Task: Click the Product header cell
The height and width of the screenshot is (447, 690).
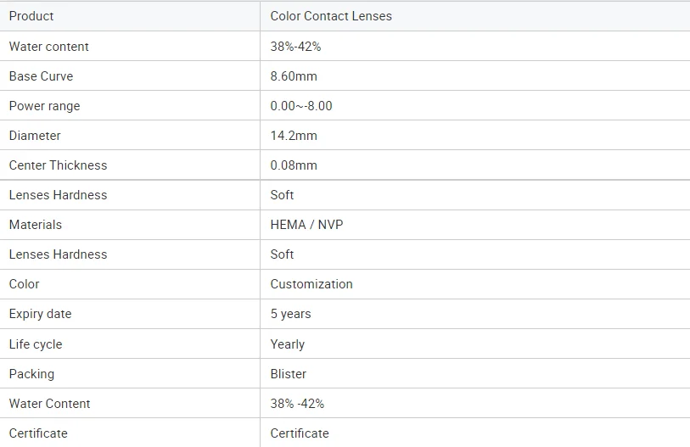Action: (130, 16)
